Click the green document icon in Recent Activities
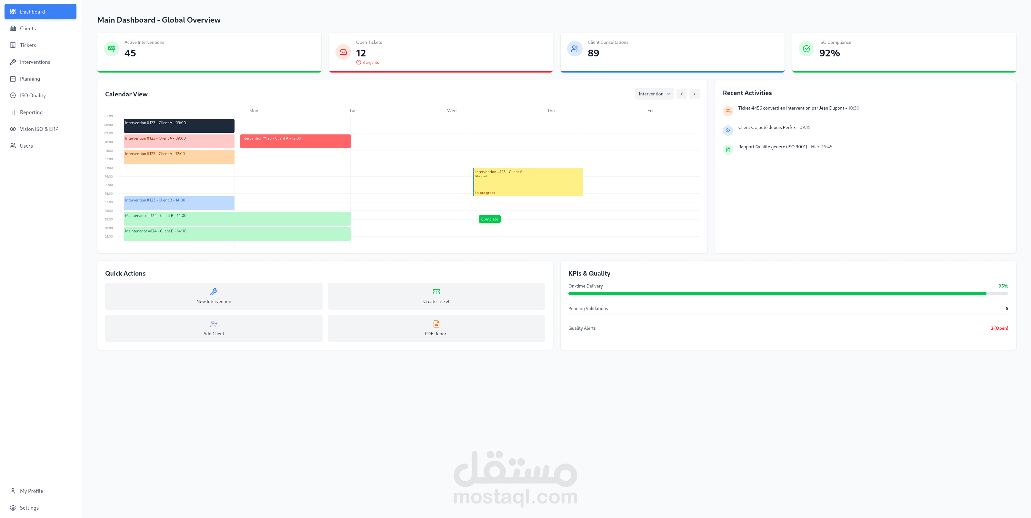 tap(728, 150)
